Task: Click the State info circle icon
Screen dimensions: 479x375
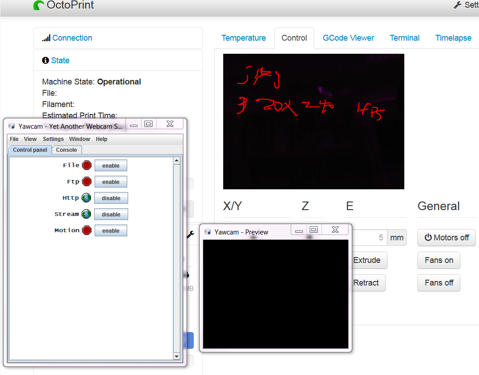Action: [x=46, y=61]
